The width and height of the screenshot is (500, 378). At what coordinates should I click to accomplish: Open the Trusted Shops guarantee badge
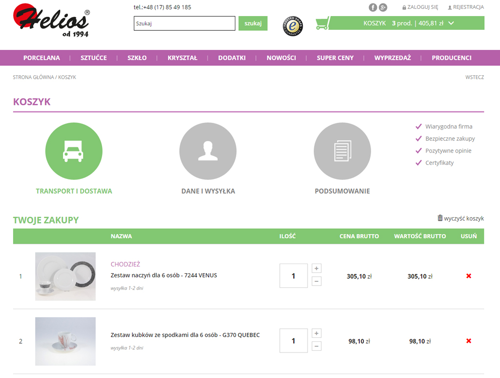pos(292,26)
